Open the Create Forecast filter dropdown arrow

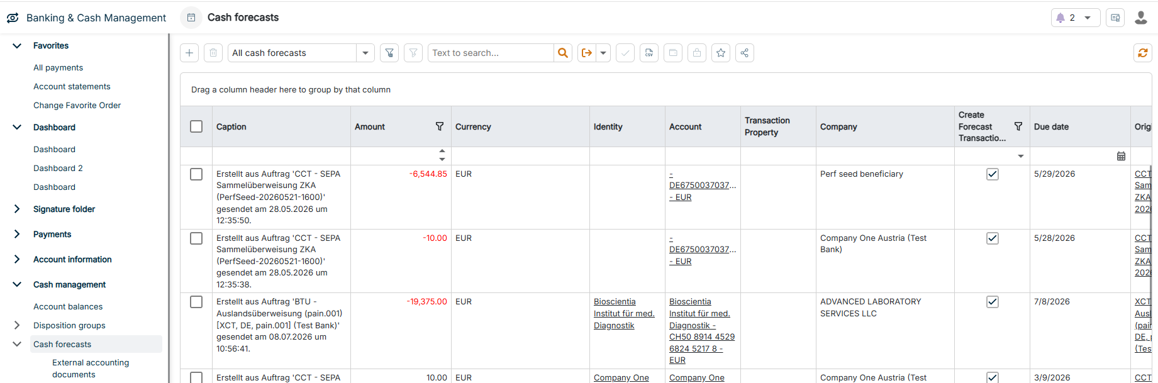(1021, 156)
